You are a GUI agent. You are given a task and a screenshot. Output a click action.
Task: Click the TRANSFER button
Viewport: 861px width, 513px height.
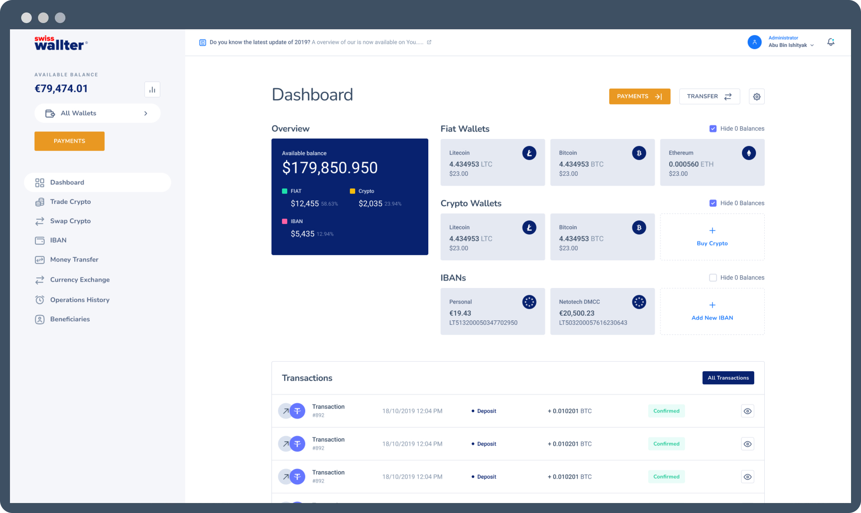(709, 96)
